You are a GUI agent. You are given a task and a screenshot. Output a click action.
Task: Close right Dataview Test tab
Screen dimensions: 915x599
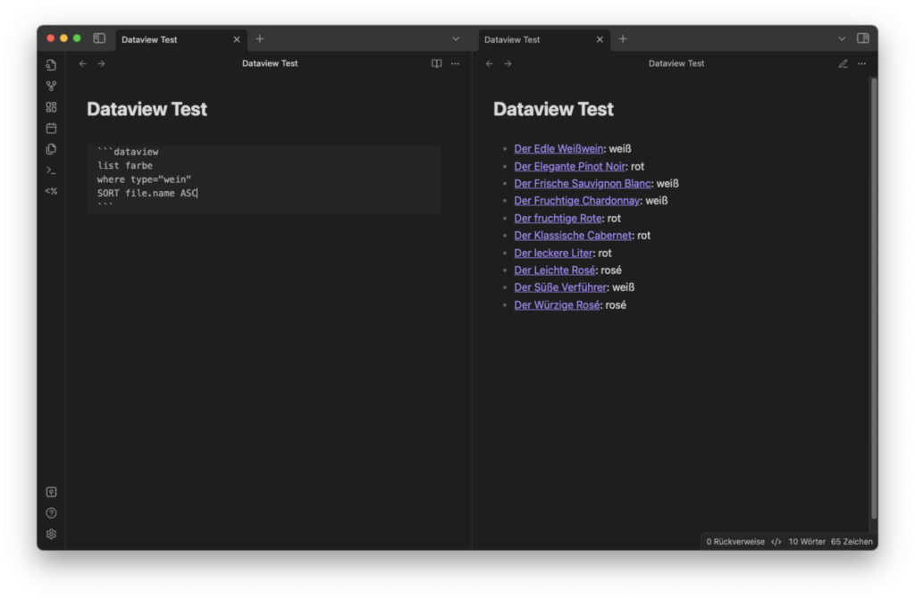pyautogui.click(x=600, y=39)
